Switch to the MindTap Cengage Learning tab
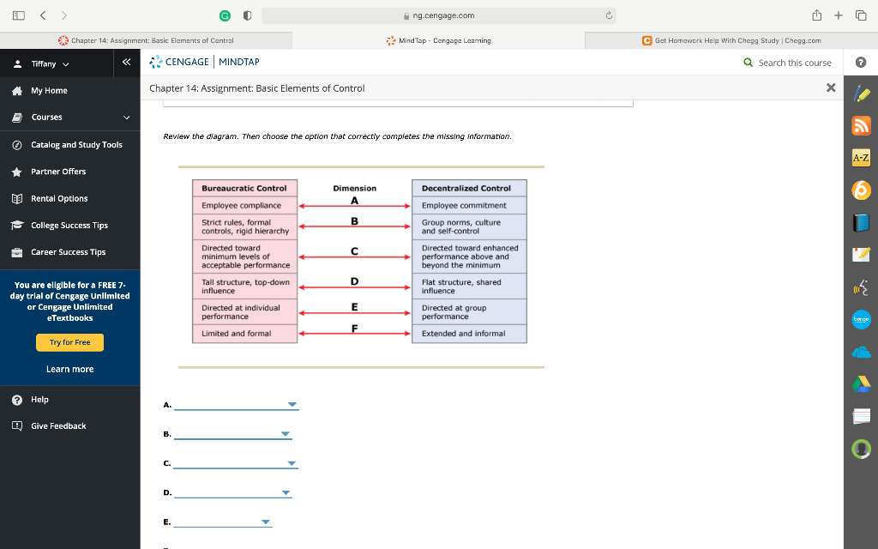Screen dimensions: 878x549 [x=437, y=39]
